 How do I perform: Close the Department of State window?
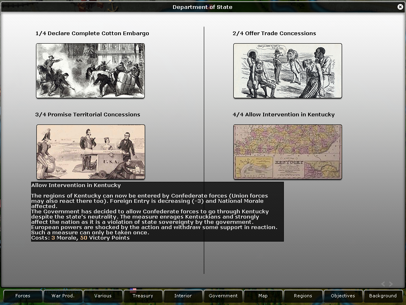pos(400,7)
